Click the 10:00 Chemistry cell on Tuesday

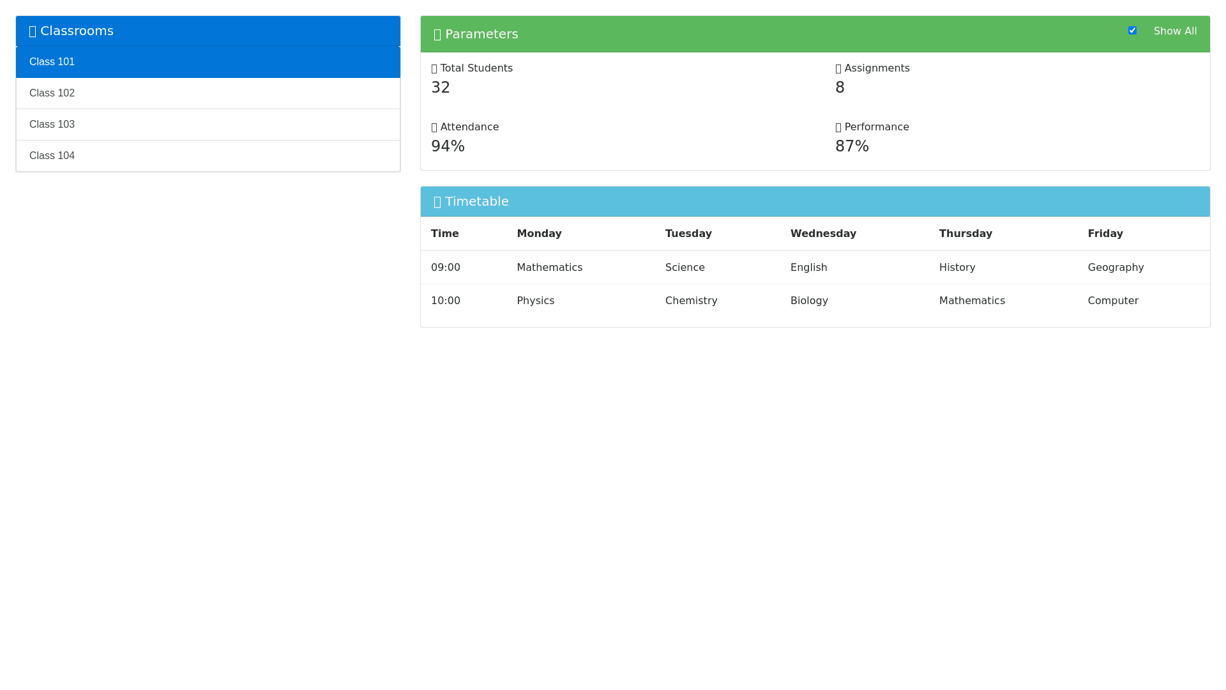point(691,301)
